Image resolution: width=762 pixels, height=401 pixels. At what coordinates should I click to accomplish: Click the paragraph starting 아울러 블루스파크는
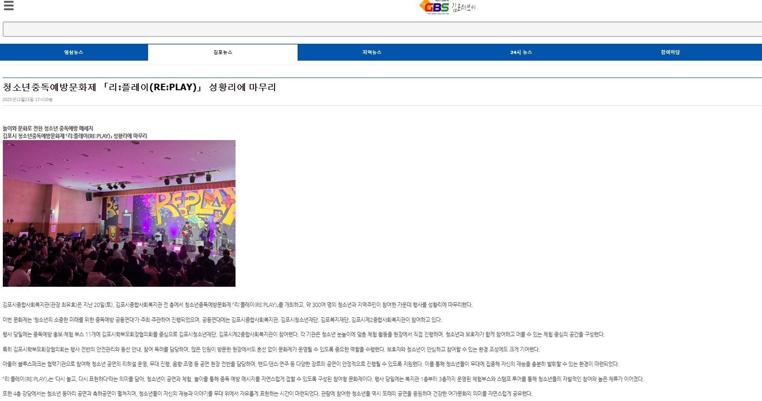pyautogui.click(x=311, y=364)
